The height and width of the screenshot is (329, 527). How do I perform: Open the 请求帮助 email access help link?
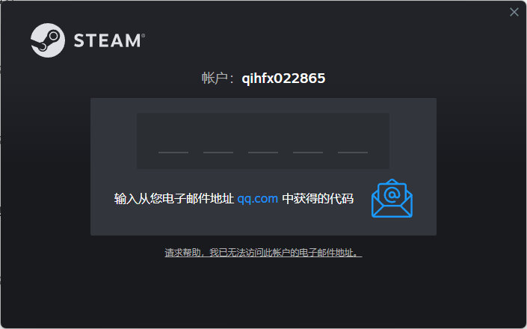[263, 253]
